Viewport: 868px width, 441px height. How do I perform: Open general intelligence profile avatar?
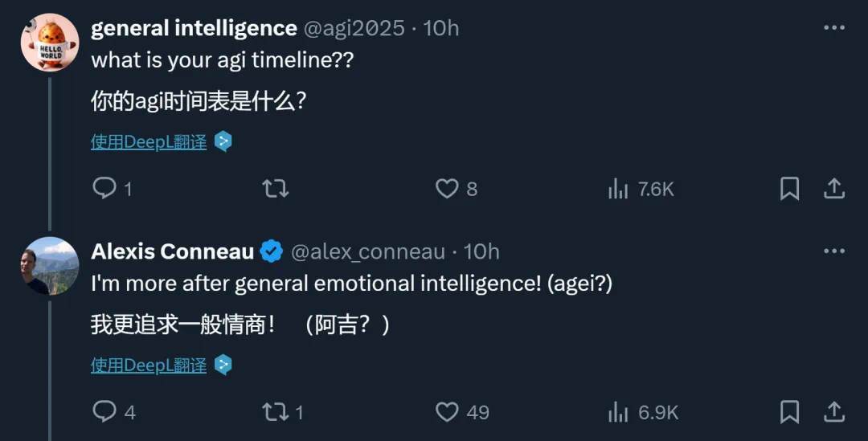pyautogui.click(x=50, y=43)
